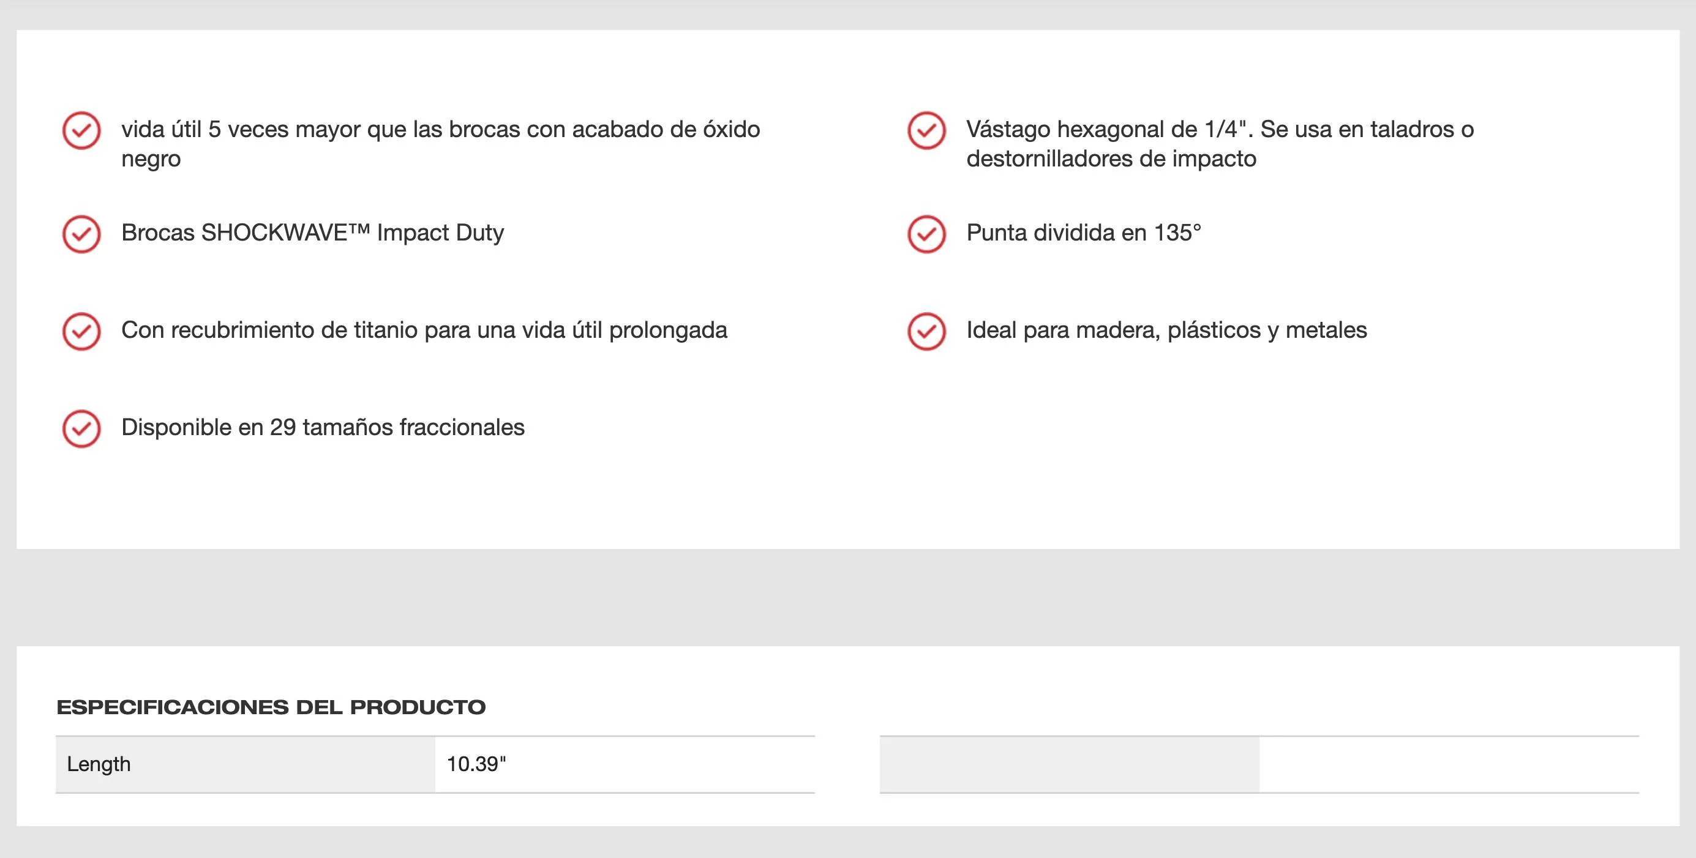Image resolution: width=1696 pixels, height=858 pixels.
Task: Click the empty gray specification label cell
Action: point(1069,764)
